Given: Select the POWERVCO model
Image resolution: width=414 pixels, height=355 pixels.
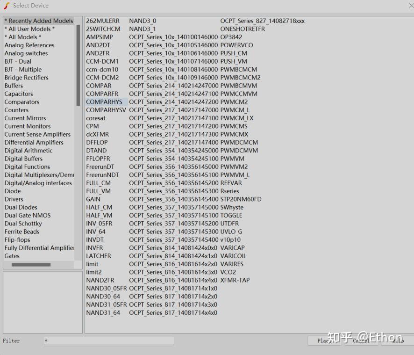Looking at the screenshot, I should coord(236,45).
